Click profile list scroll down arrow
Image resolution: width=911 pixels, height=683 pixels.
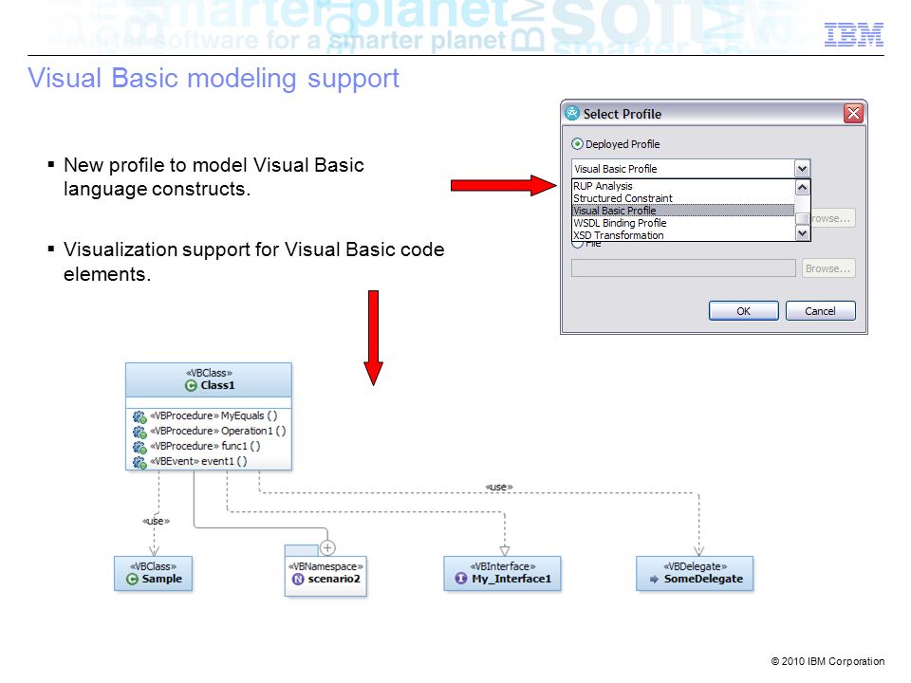tap(802, 233)
